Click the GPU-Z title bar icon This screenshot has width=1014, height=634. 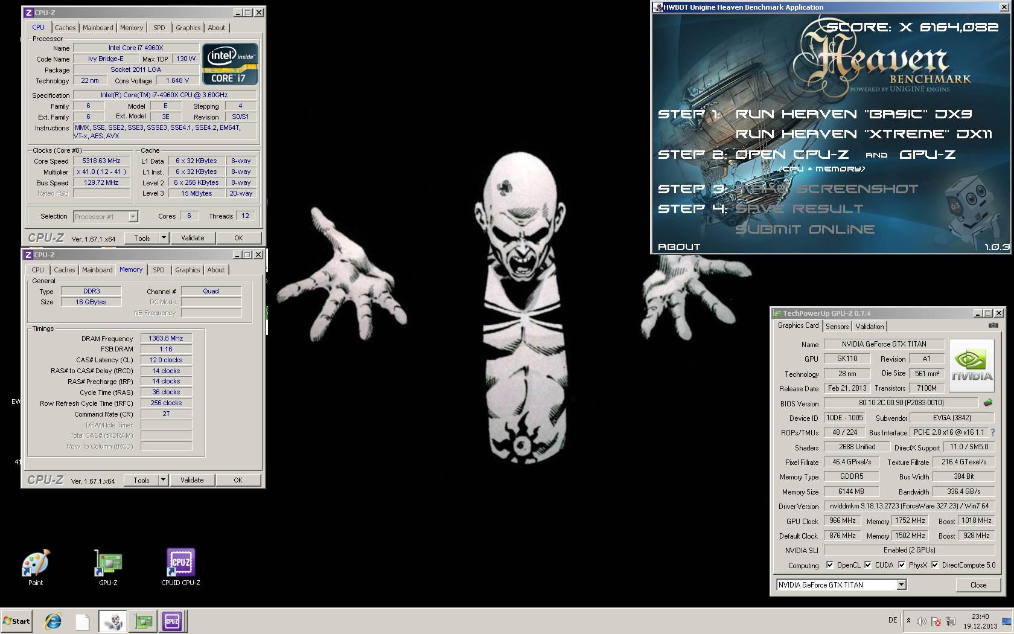777,313
